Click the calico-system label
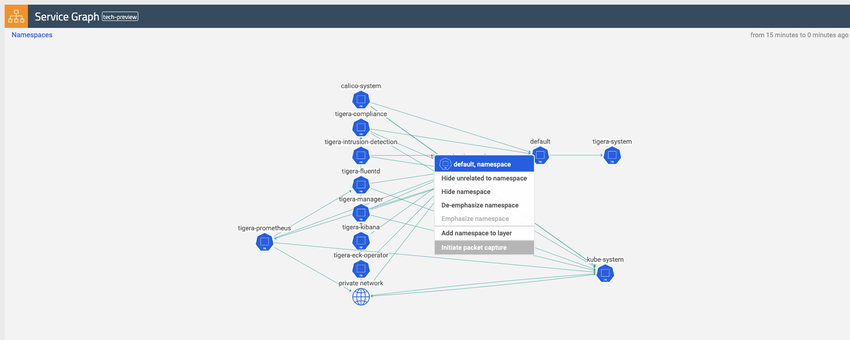Image resolution: width=850 pixels, height=340 pixels. pos(361,86)
